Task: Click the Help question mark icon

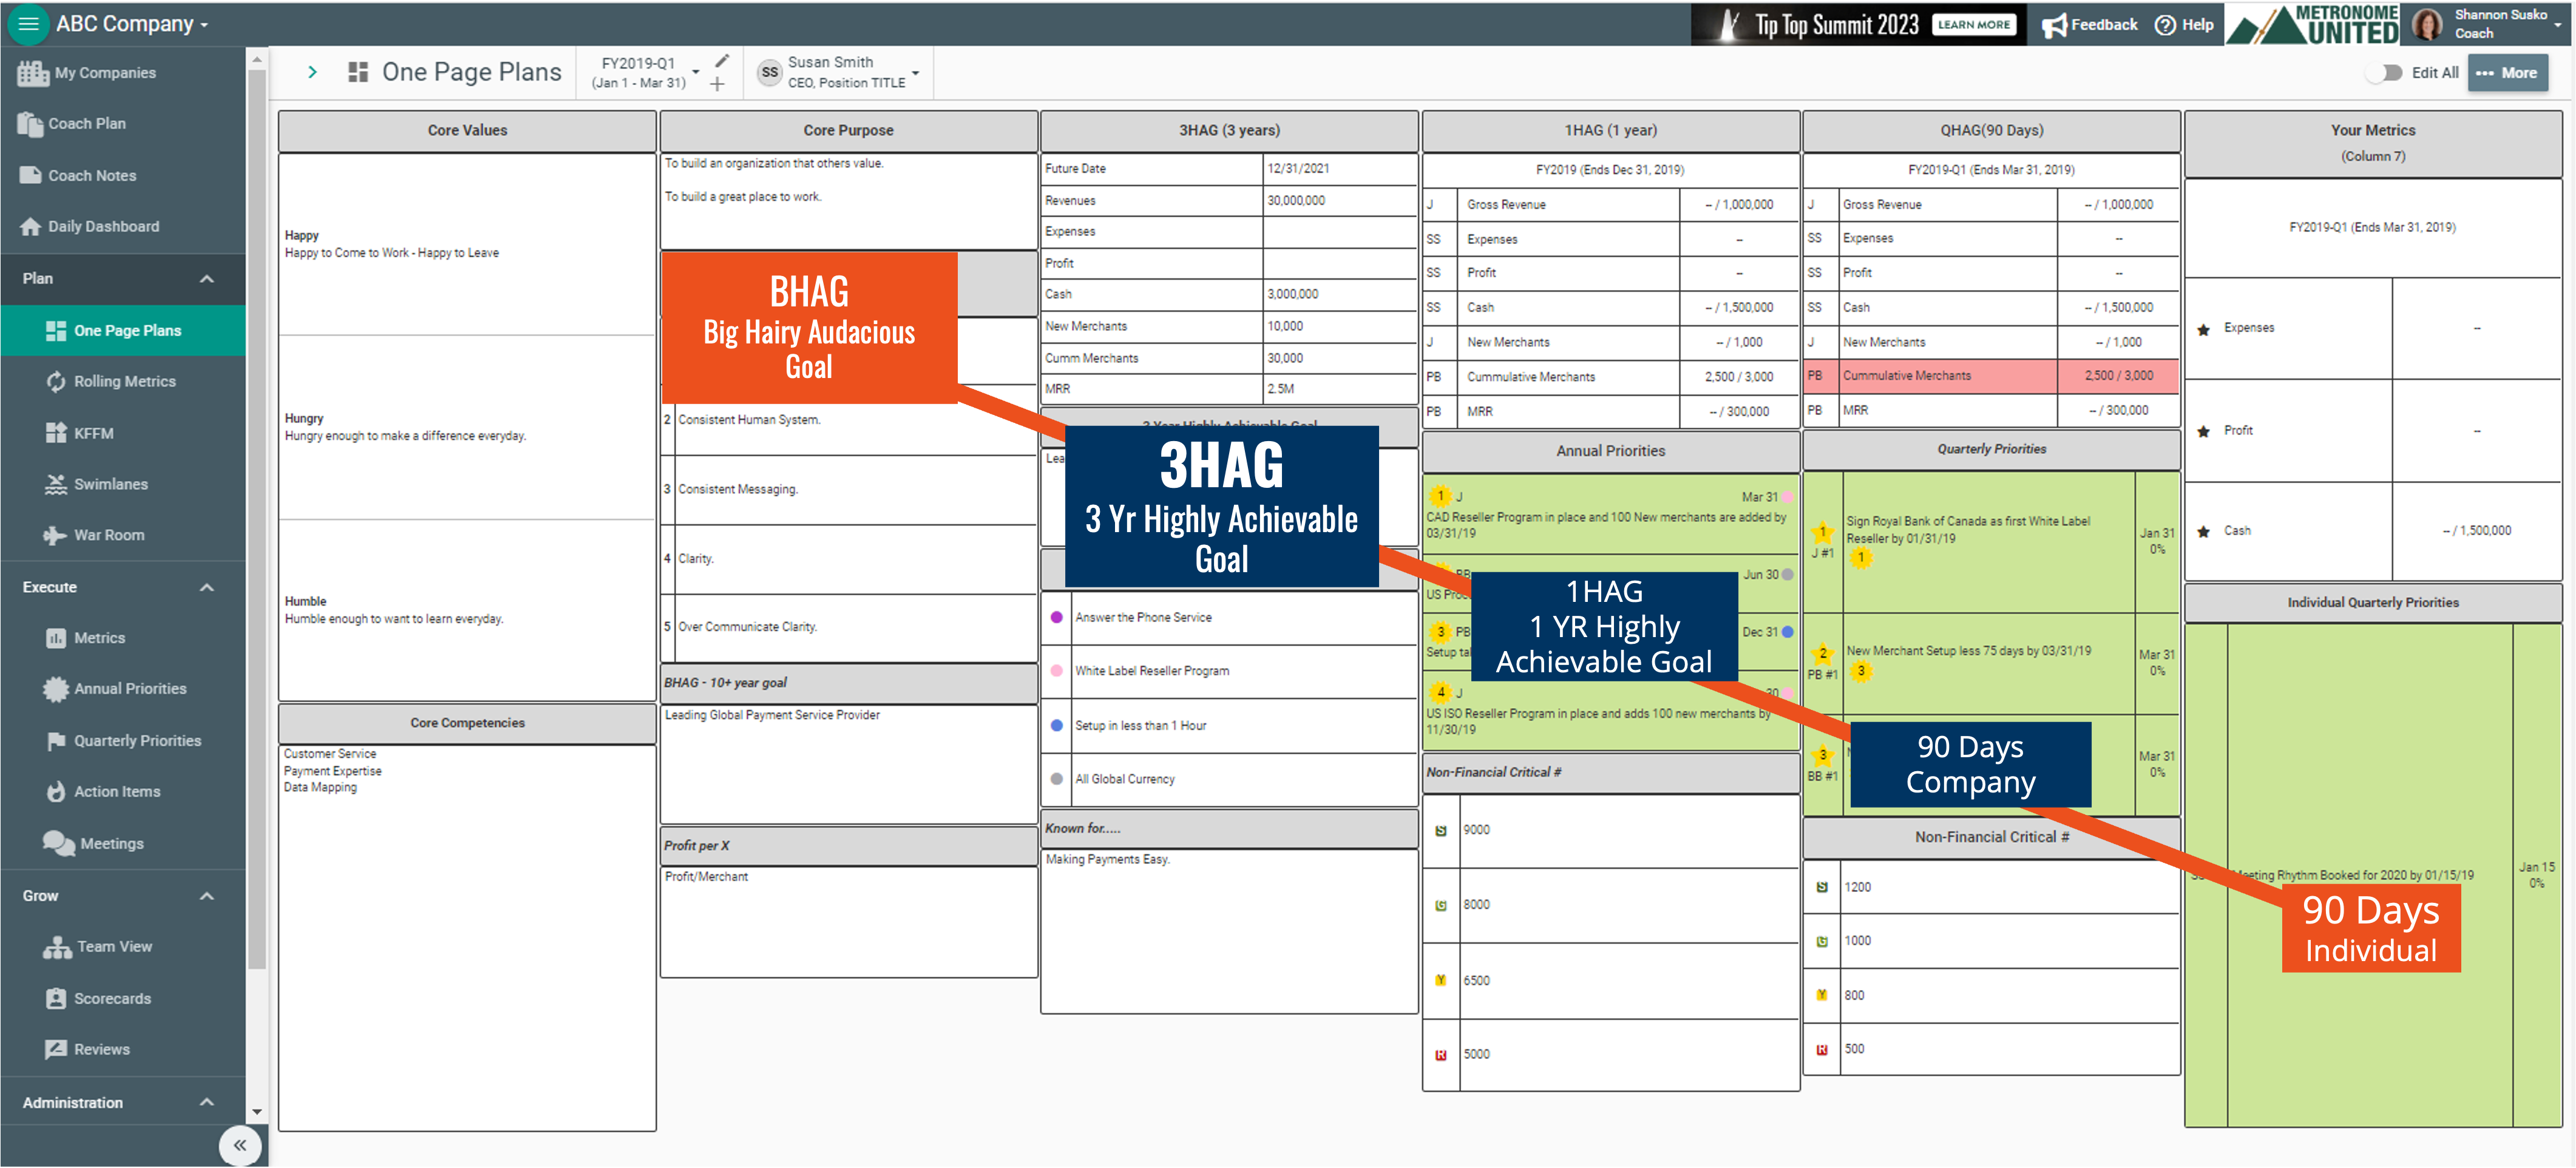Action: coord(2165,25)
